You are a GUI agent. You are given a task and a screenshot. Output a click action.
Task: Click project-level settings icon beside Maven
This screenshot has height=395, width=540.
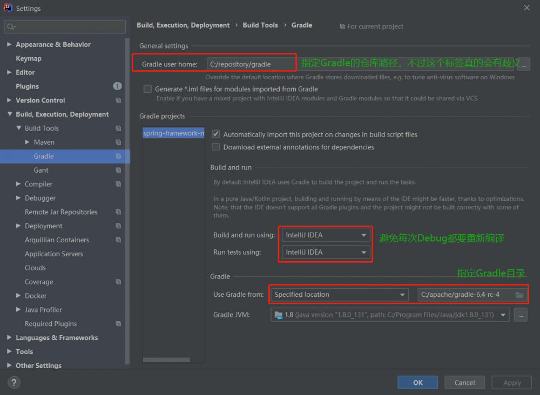118,142
